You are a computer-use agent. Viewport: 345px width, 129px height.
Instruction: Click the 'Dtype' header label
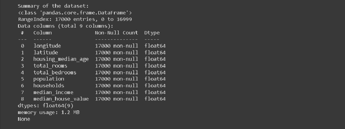(x=152, y=33)
